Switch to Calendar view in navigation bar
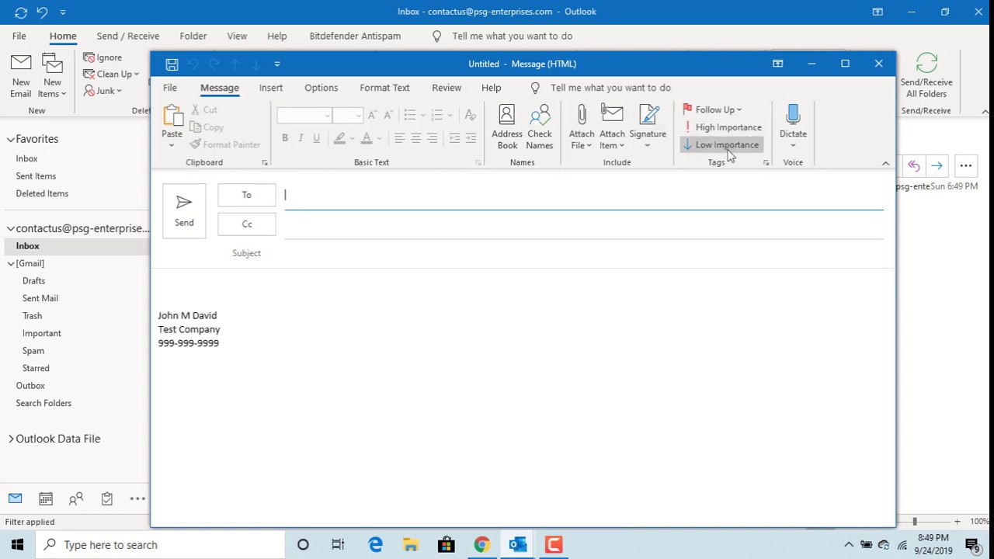This screenshot has width=994, height=559. click(46, 499)
